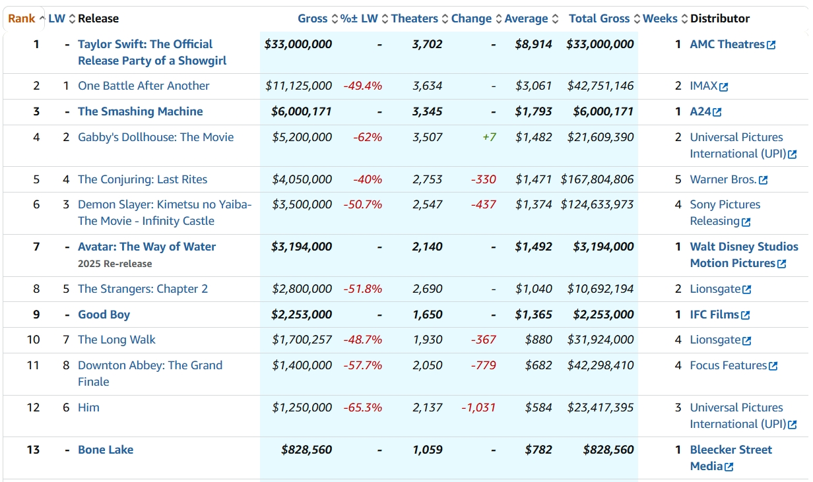This screenshot has width=813, height=482.
Task: Click external link icon after Sony Pictures Releasing
Action: click(x=746, y=222)
